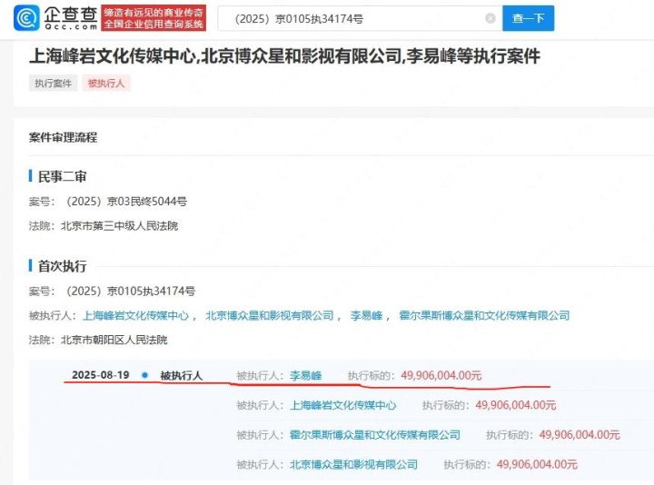Click the 查一下 search button
The width and height of the screenshot is (654, 485).
click(528, 18)
